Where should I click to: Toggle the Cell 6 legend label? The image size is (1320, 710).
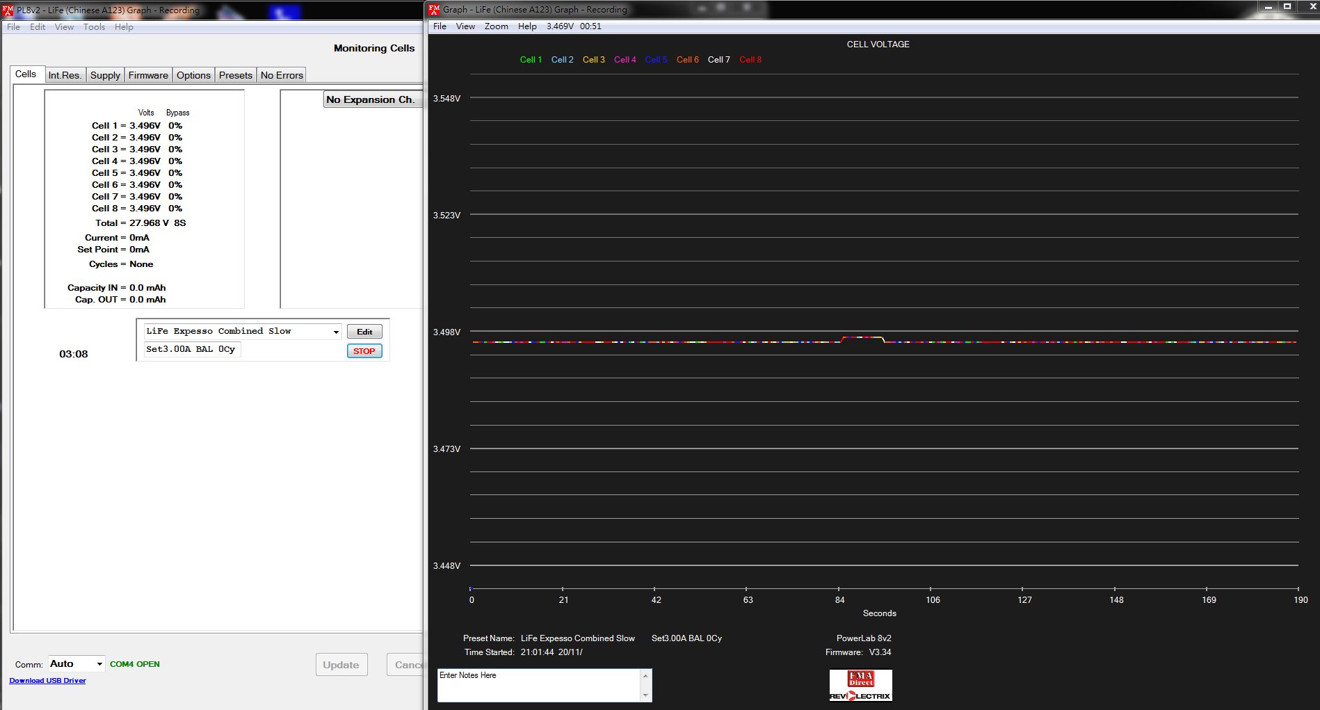[687, 60]
